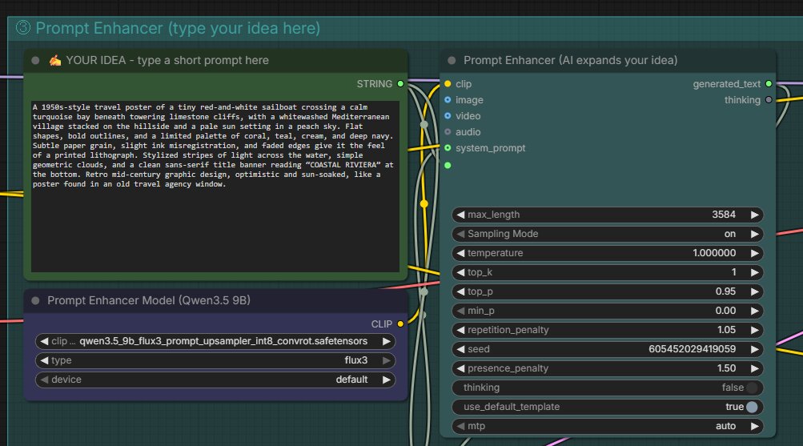Viewport: 803px width, 446px height.
Task: Select next mtp option with right arrow
Action: click(x=754, y=426)
